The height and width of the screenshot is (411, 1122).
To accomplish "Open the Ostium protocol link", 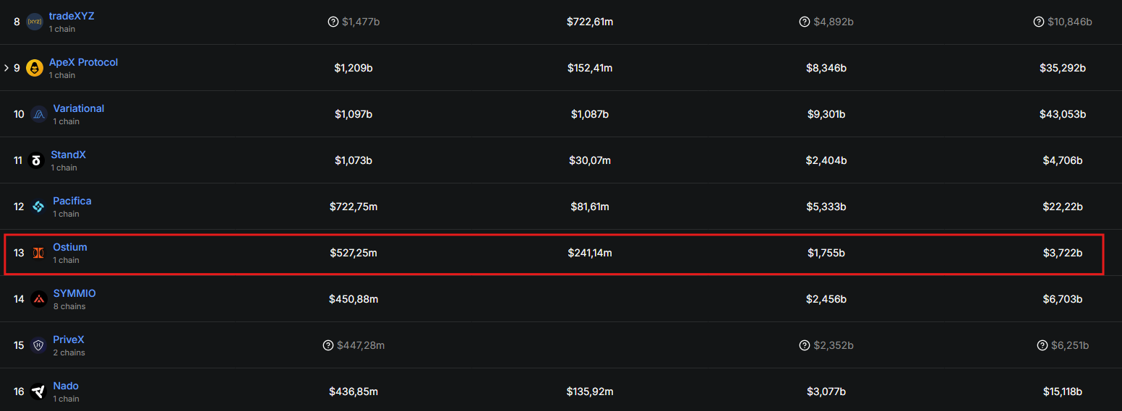I will click(70, 247).
